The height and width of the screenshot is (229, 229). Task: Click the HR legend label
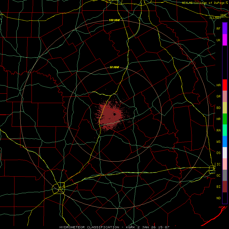pos(219,119)
